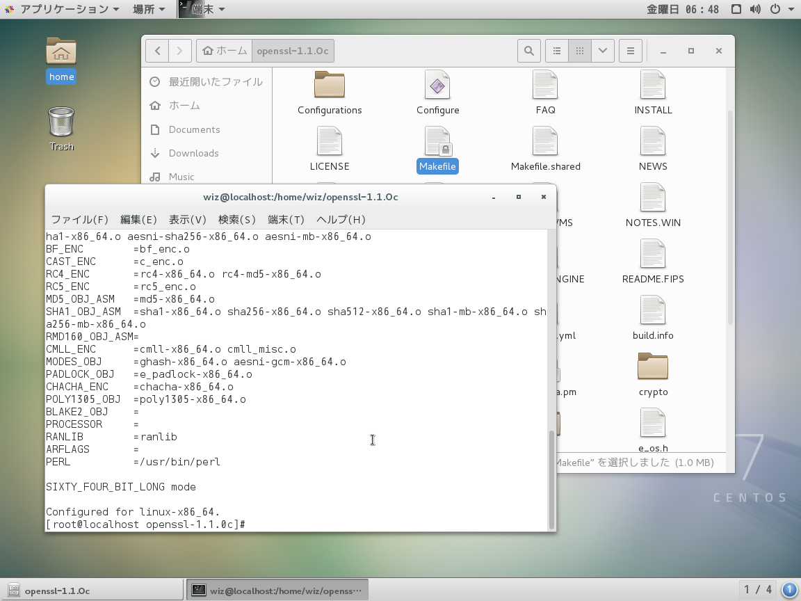Click 'SIXTY_FOUR_BIT_LONG mode' terminal line
Screen dimensions: 801x601
point(121,487)
